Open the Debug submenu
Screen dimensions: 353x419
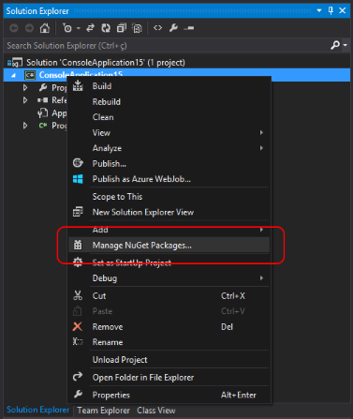click(169, 278)
